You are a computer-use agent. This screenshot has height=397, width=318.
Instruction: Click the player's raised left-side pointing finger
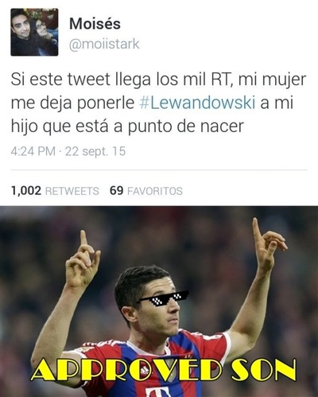84,239
